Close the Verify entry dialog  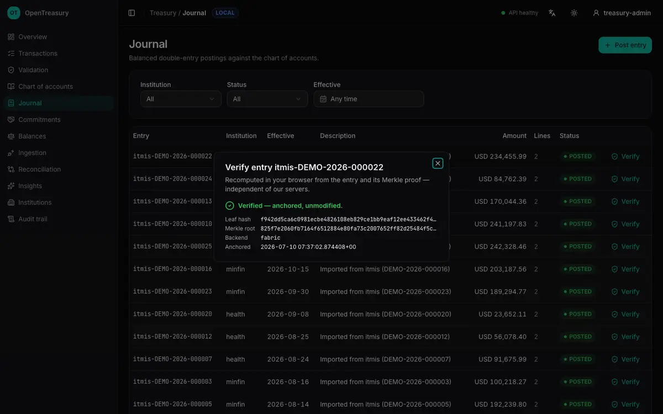[x=438, y=163]
